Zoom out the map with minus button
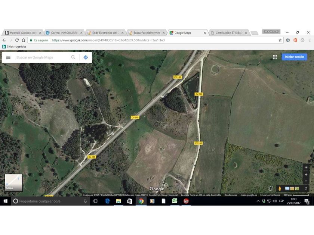 point(306,181)
